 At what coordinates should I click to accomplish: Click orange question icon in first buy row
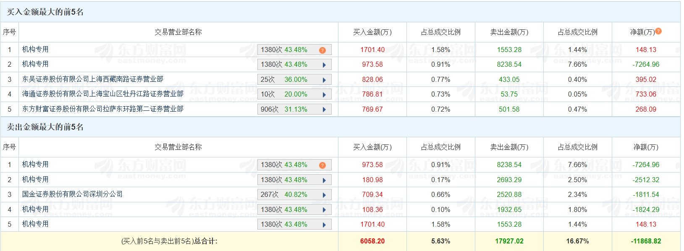(322, 50)
